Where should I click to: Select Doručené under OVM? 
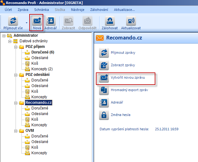pyautogui.click(x=40, y=136)
